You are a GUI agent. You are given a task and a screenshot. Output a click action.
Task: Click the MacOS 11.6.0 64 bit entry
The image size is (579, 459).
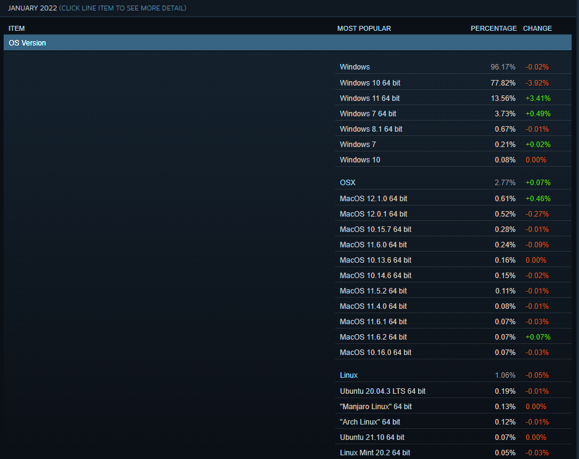pos(453,245)
